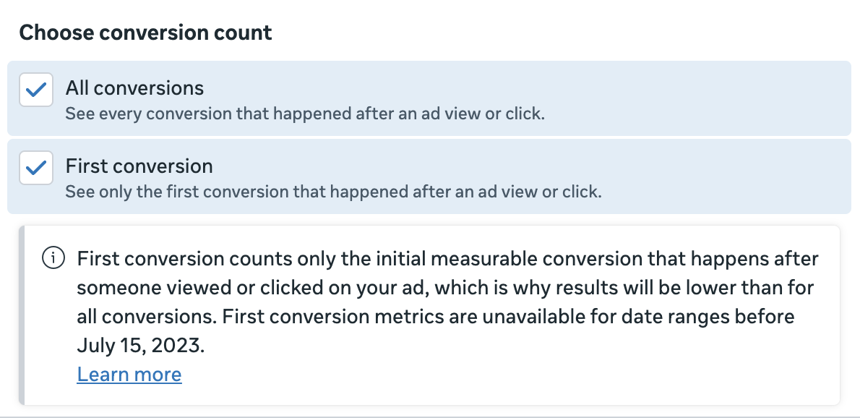Image resolution: width=860 pixels, height=418 pixels.
Task: Uncheck the First conversion checkbox
Action: [x=35, y=169]
